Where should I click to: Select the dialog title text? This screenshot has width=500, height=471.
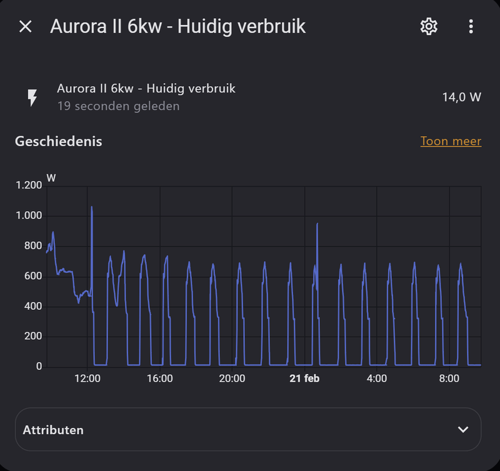(177, 26)
